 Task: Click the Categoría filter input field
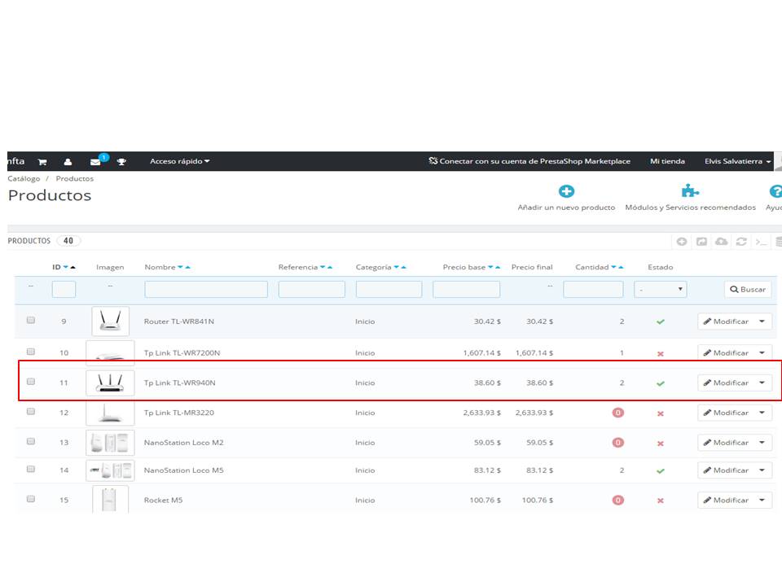coord(389,290)
